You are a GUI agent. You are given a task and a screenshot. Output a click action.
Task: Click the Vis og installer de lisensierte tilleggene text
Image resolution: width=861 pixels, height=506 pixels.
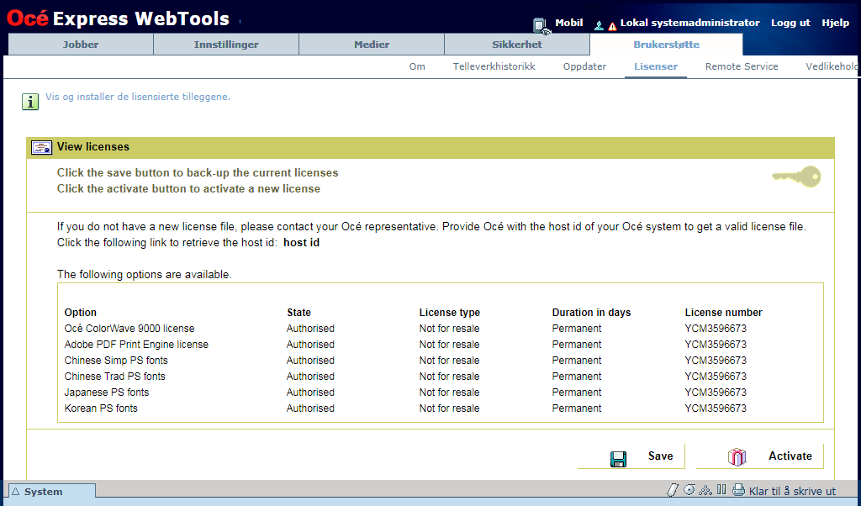pyautogui.click(x=138, y=97)
